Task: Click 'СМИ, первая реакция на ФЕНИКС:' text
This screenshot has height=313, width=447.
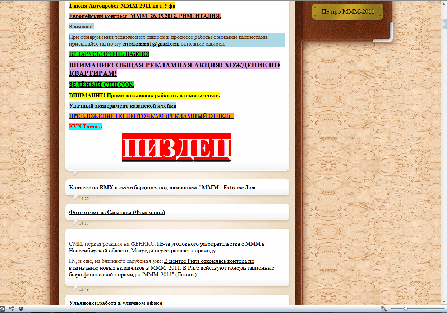Action: coord(112,244)
